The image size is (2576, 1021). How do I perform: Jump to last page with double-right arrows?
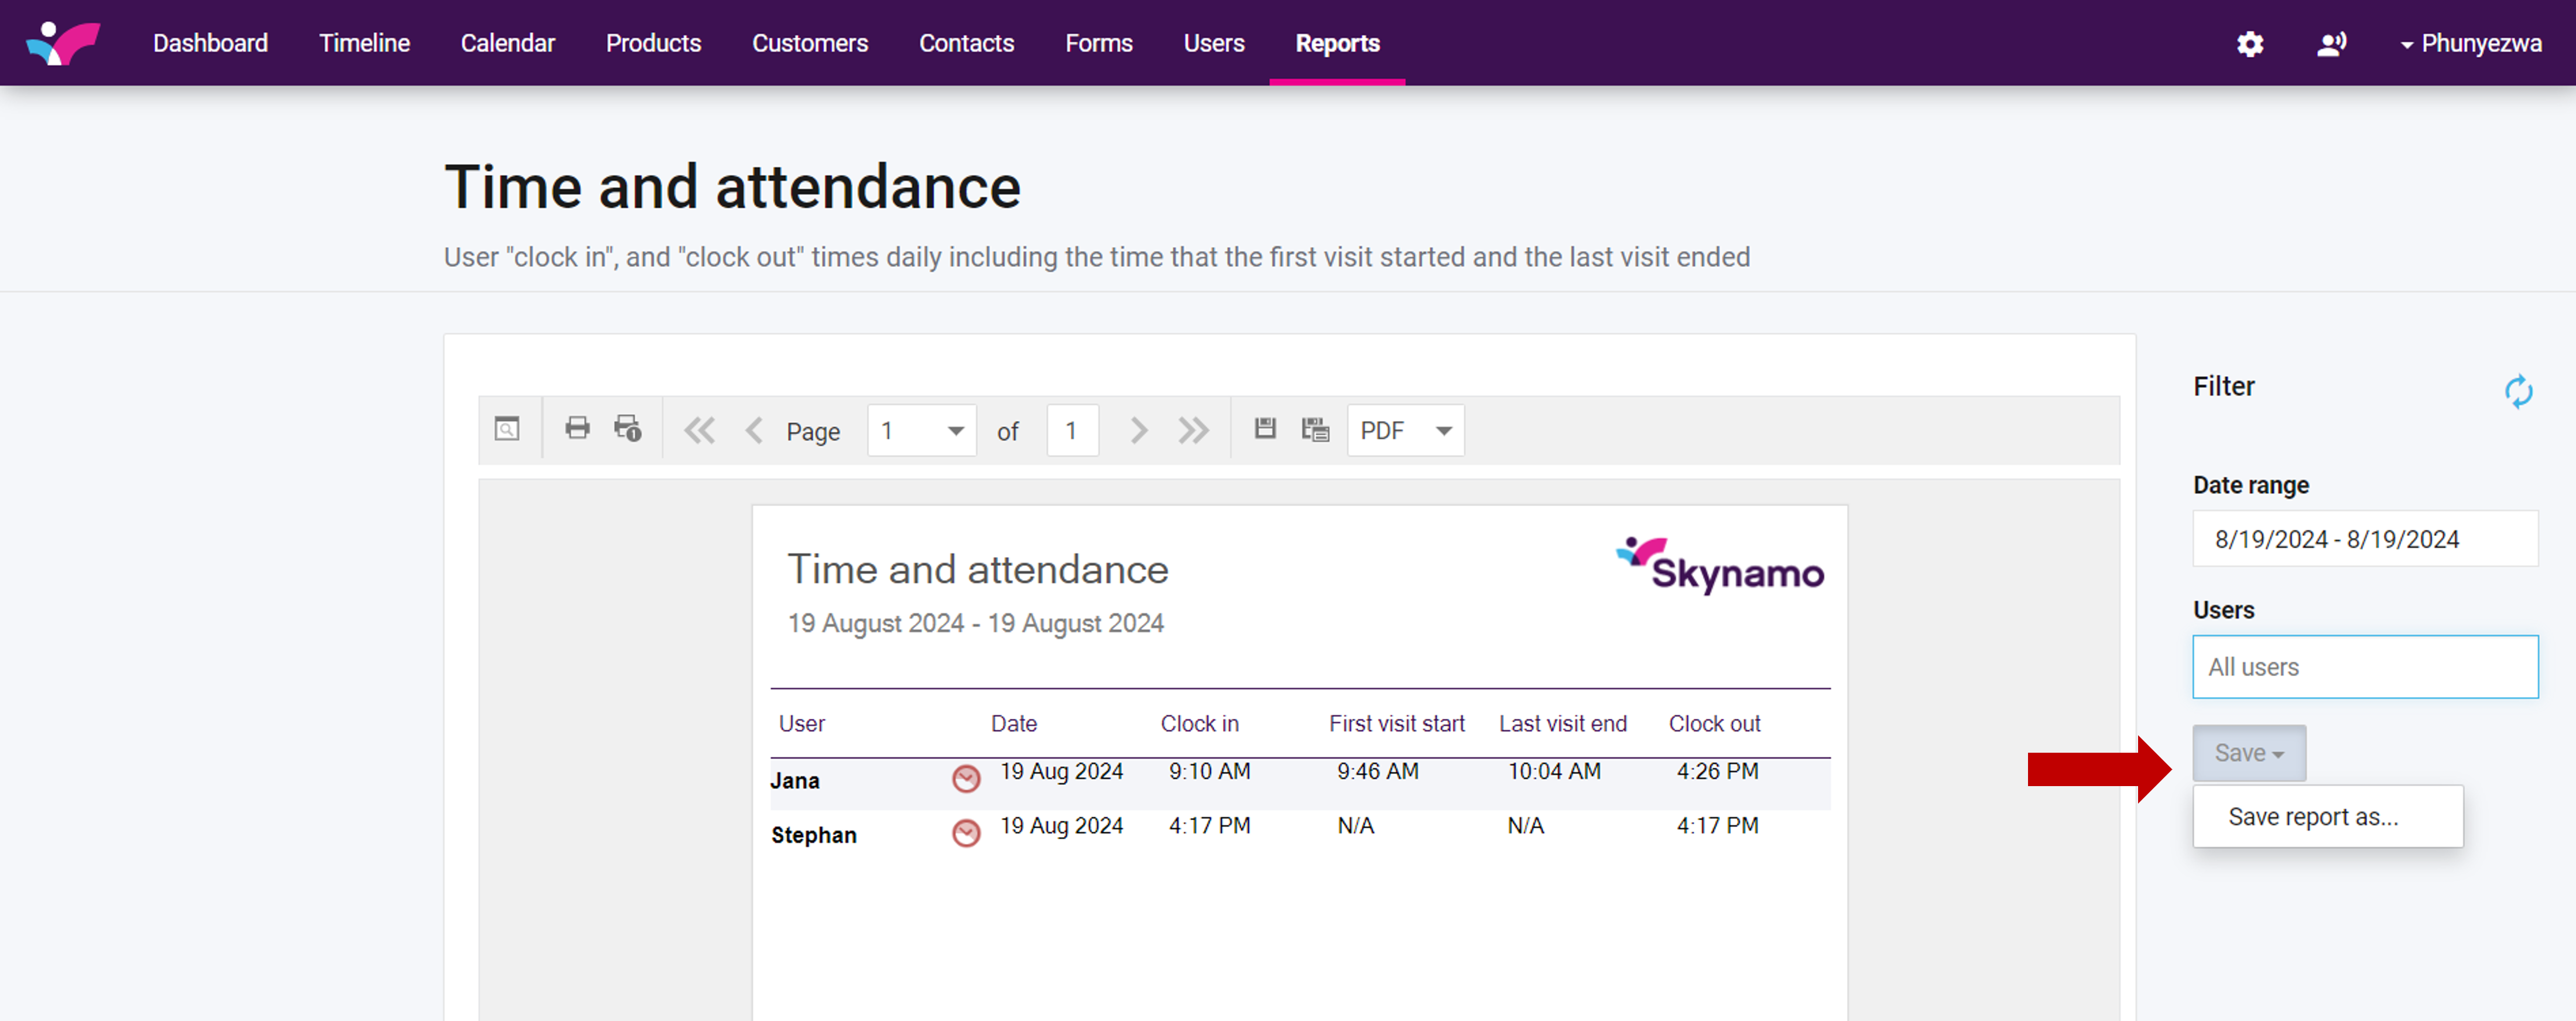(1193, 431)
